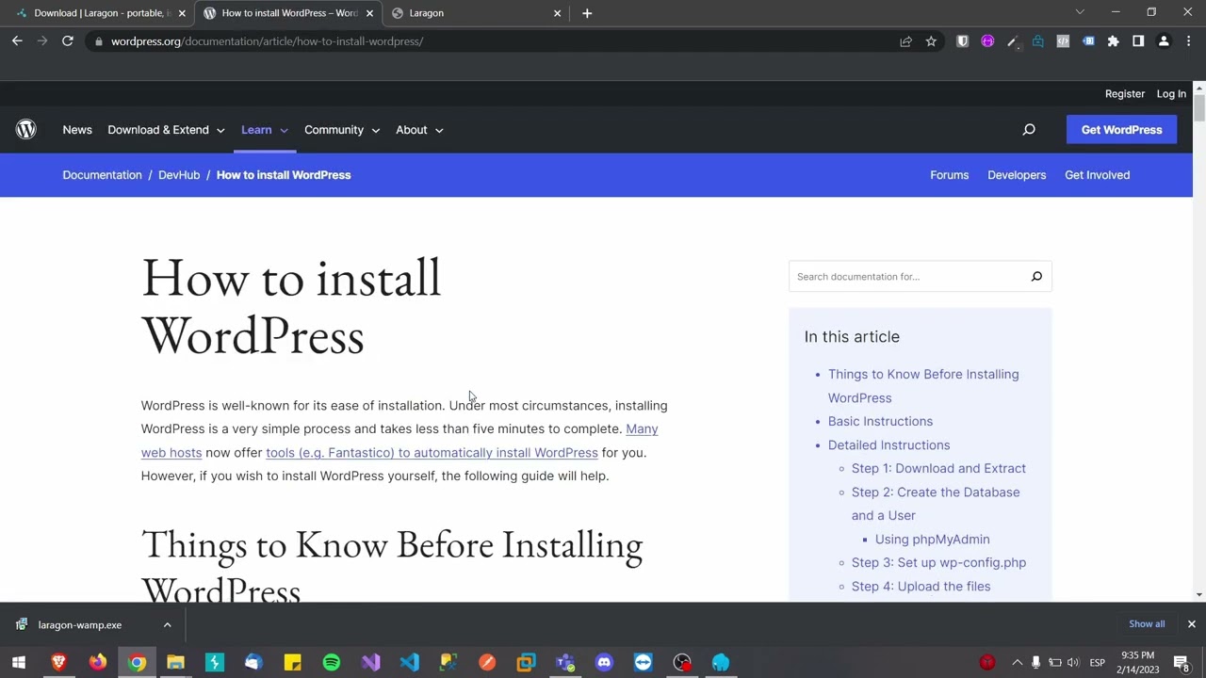The image size is (1206, 678).
Task: Open the Windows Start menu
Action: 19,663
